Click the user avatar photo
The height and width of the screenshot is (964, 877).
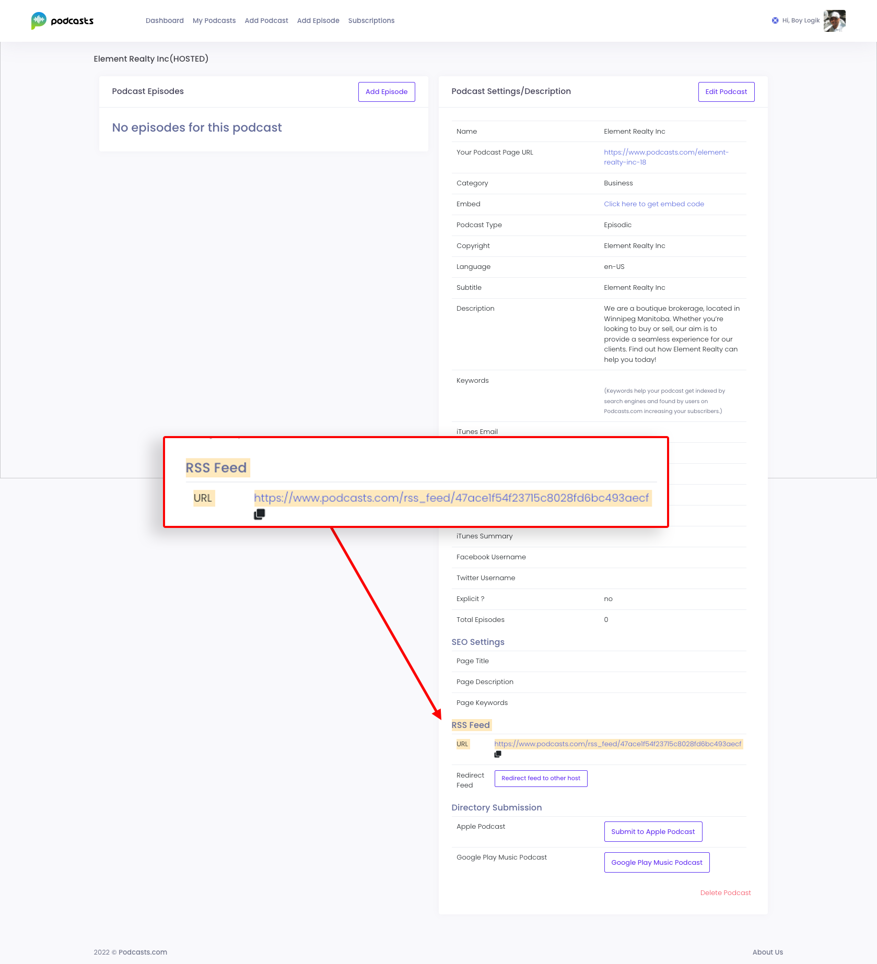pyautogui.click(x=835, y=21)
